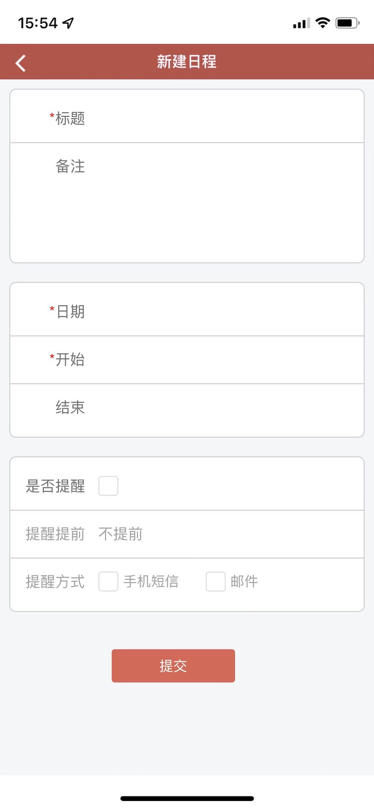This screenshot has width=374, height=809.
Task: Tap the 新建日程 header title
Action: point(187,62)
